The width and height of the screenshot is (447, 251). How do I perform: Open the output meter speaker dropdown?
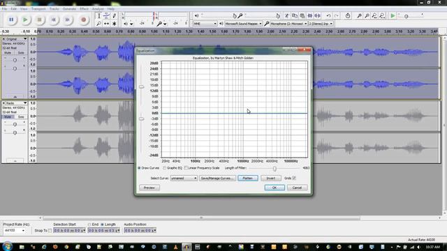coord(131,24)
